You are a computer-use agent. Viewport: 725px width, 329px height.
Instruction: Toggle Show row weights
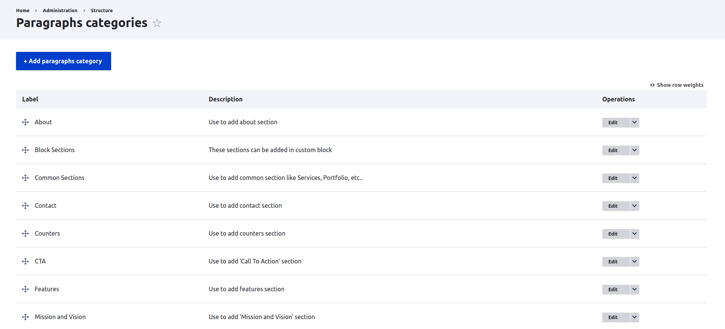pos(677,85)
